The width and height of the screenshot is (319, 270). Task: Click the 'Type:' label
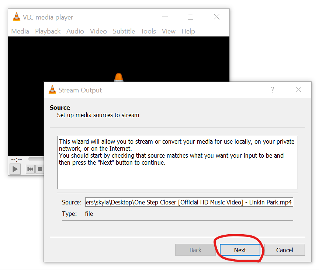(69, 214)
